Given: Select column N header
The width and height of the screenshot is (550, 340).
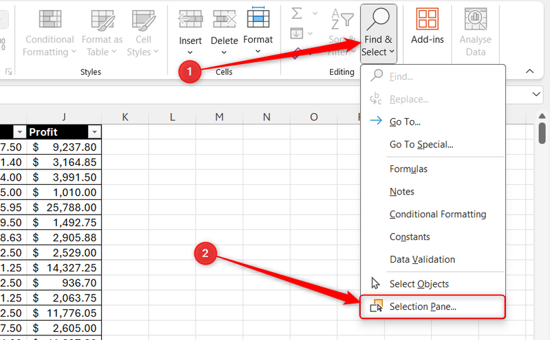Looking at the screenshot, I should tap(267, 117).
